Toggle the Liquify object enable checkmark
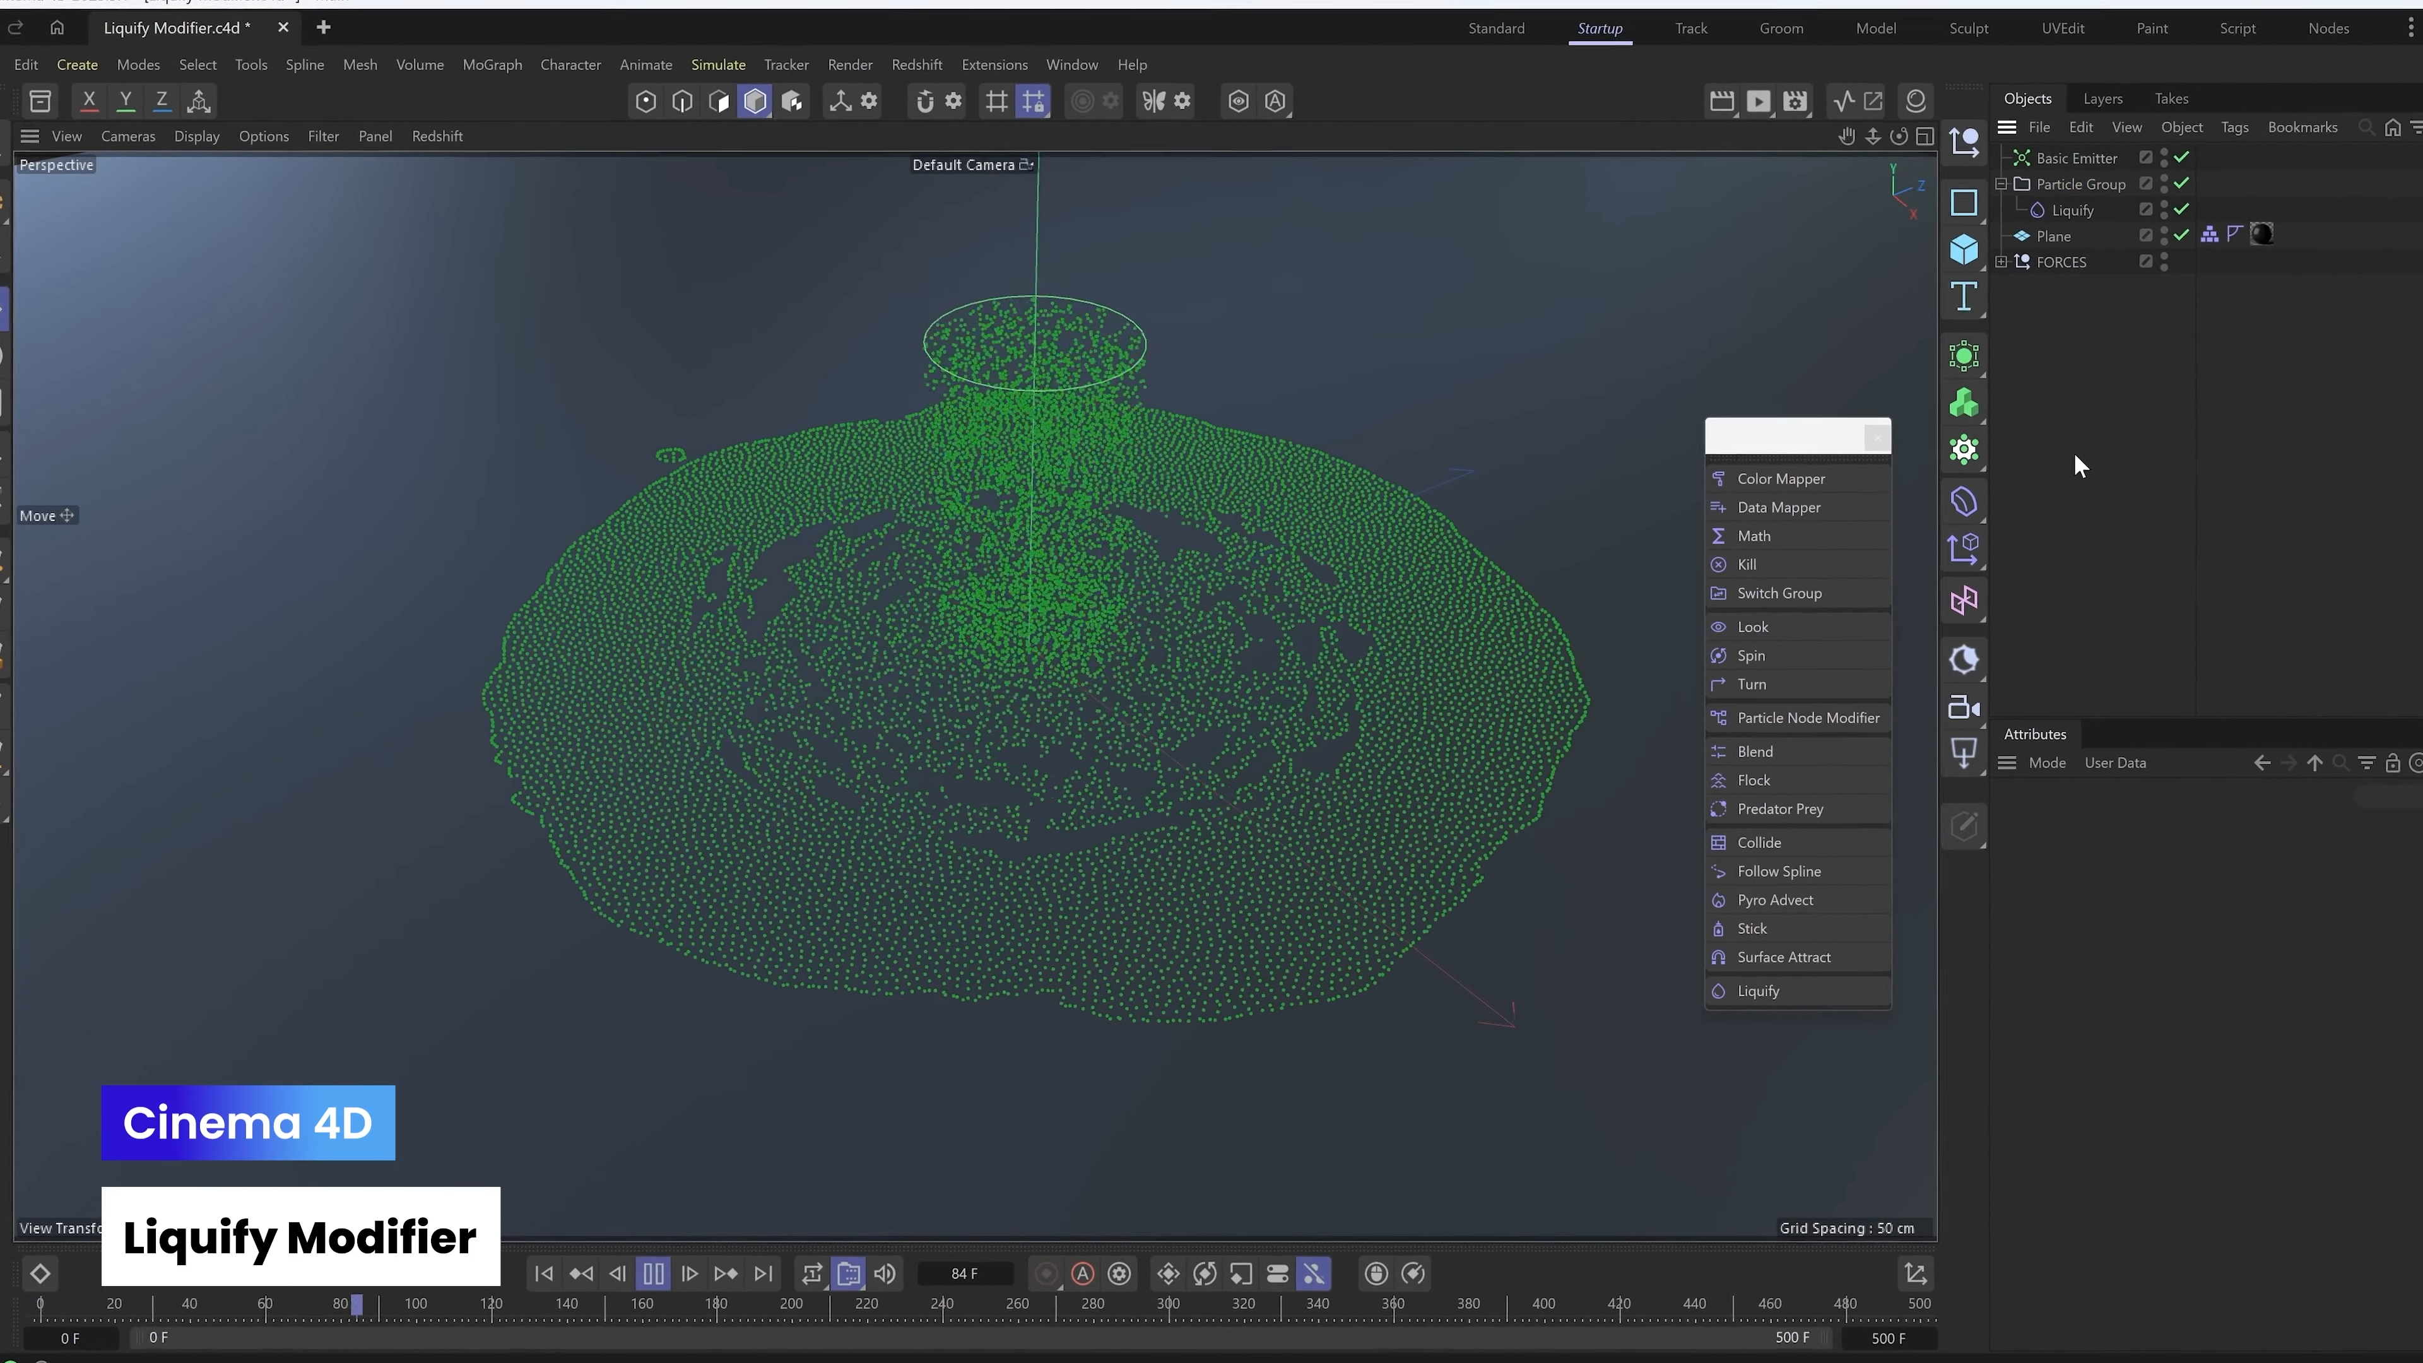The height and width of the screenshot is (1363, 2423). point(2181,209)
